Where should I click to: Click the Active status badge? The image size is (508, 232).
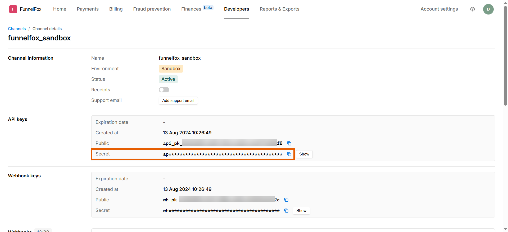tap(168, 79)
